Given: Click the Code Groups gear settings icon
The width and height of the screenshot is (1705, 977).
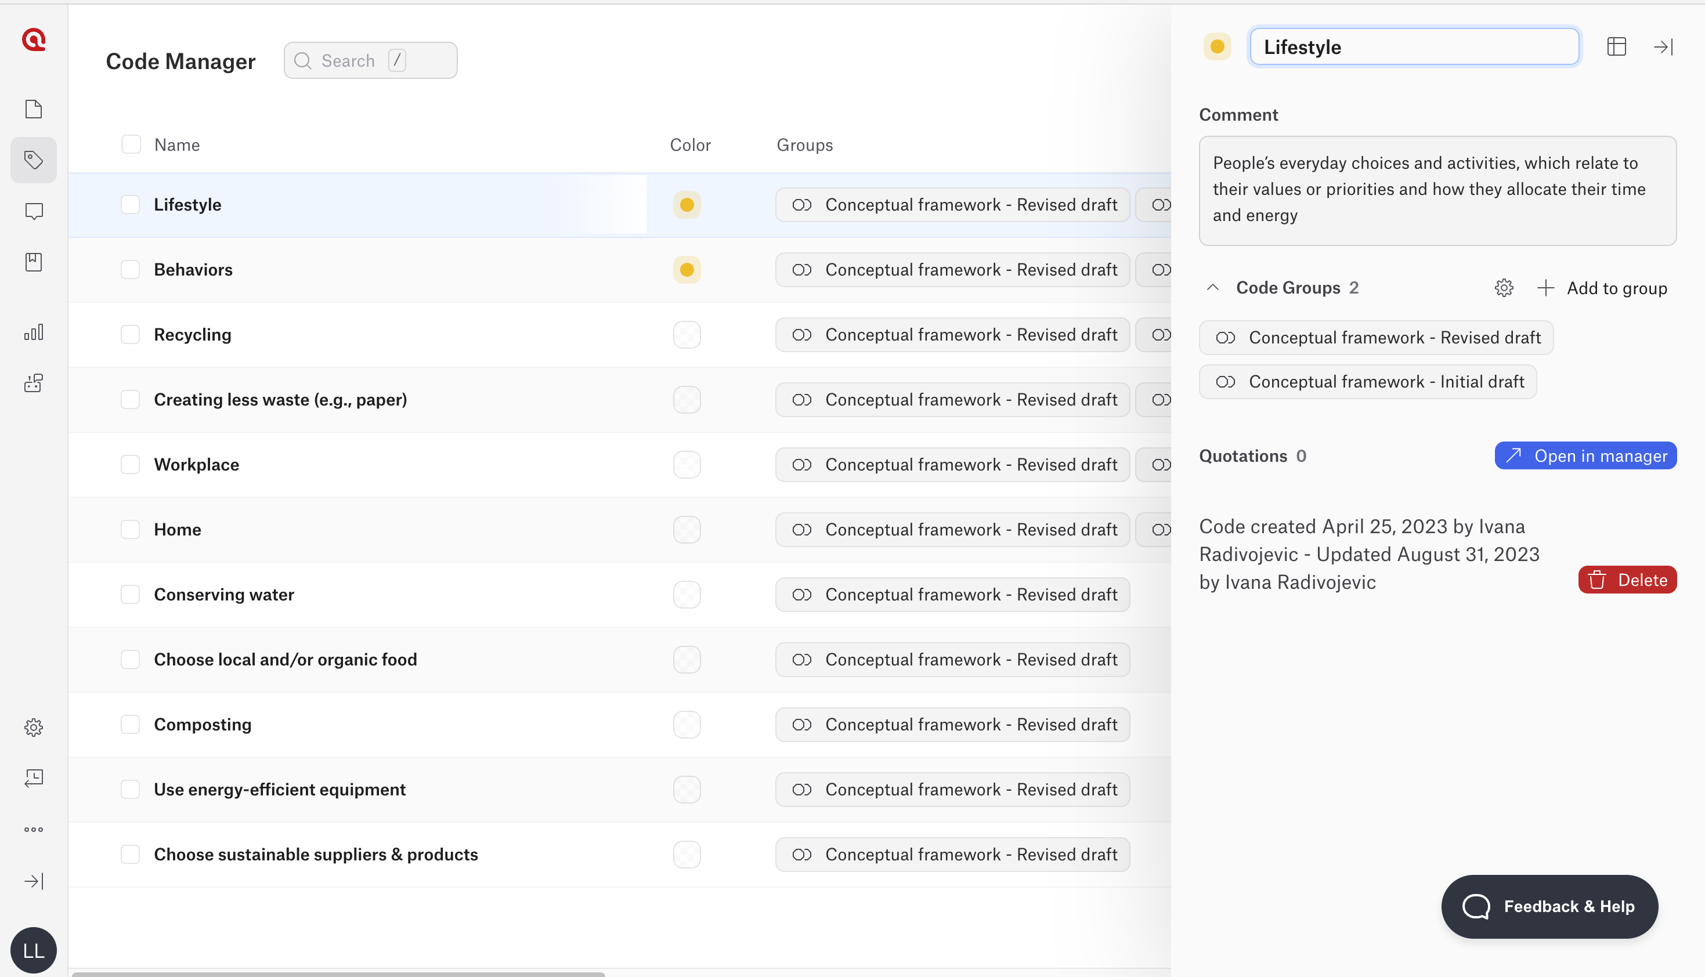Looking at the screenshot, I should (1504, 288).
